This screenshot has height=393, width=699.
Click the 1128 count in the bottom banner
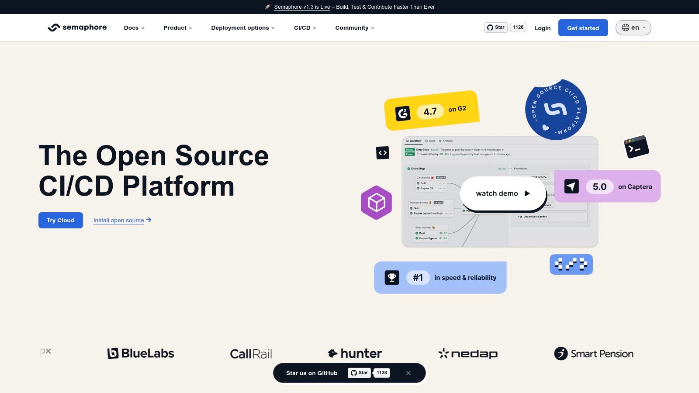[382, 373]
